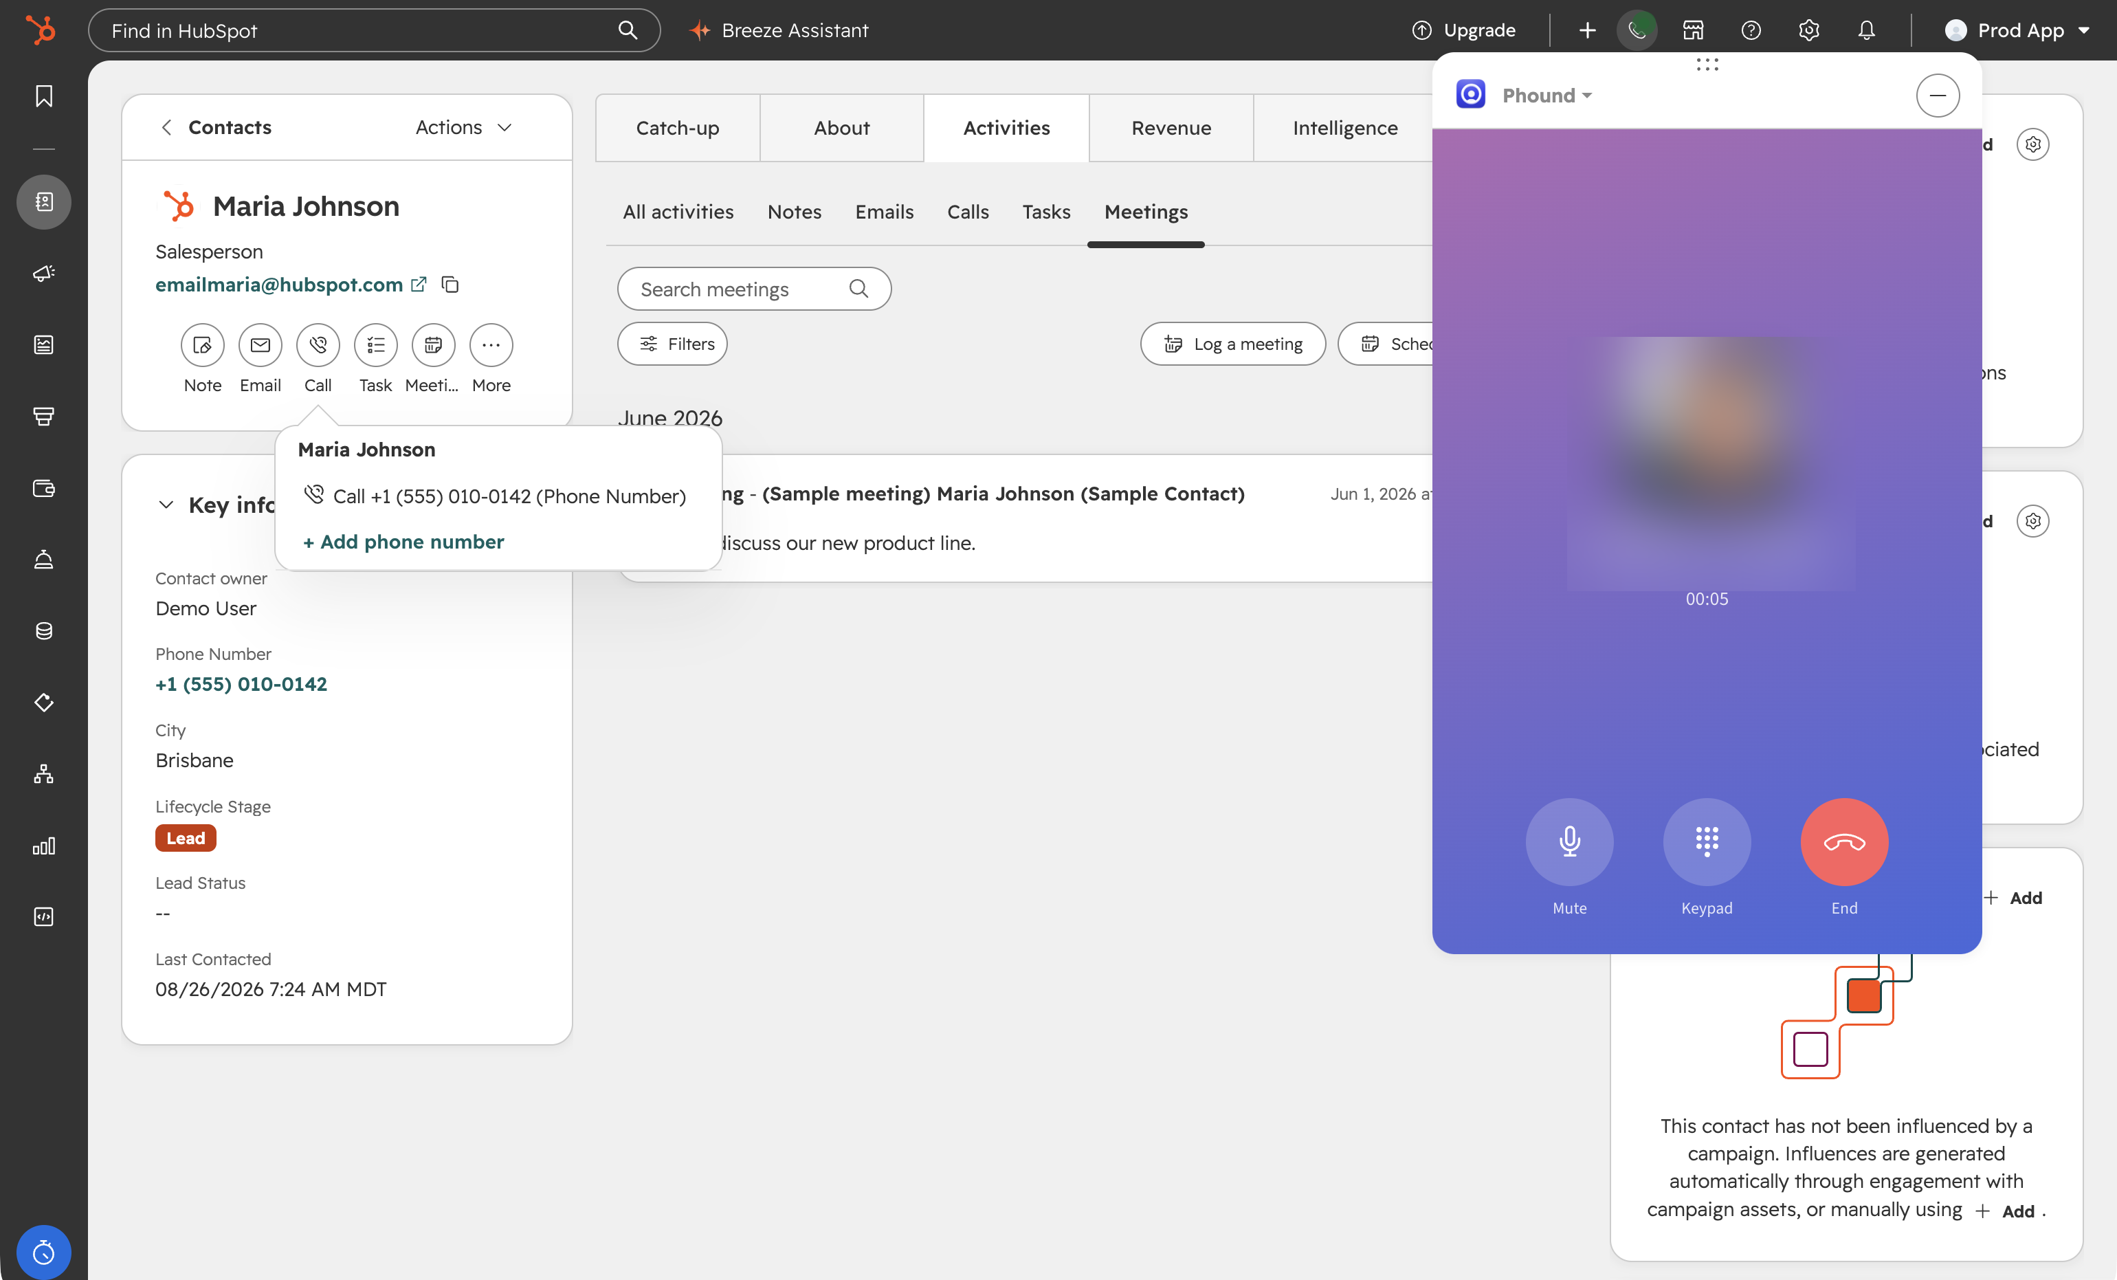Click Add phone number link

pos(403,541)
